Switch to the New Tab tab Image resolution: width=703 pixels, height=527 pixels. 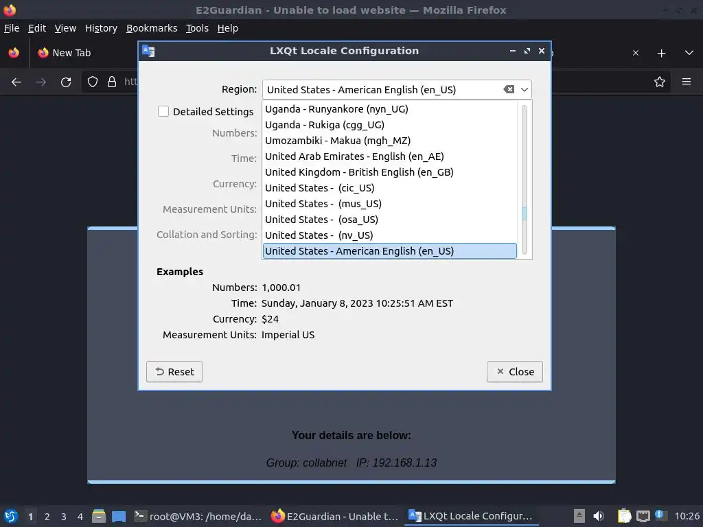pos(83,53)
